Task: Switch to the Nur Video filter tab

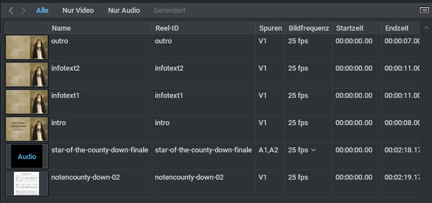Action: coord(78,11)
